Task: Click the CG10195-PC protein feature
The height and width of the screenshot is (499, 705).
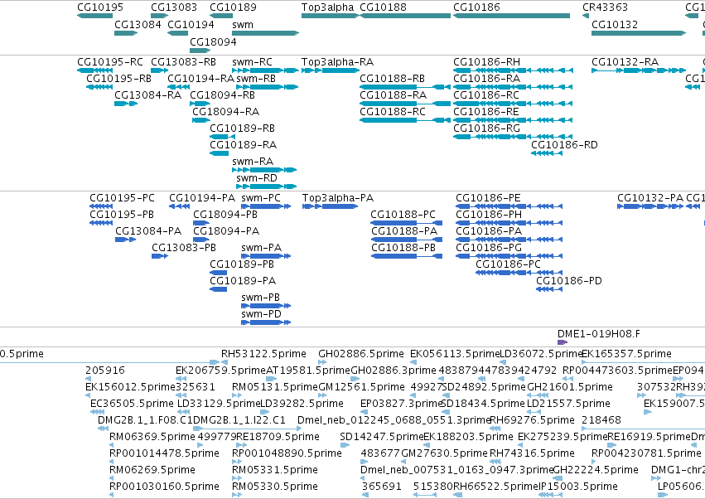Action: pyautogui.click(x=101, y=206)
